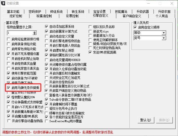Image resolution: width=178 pixels, height=136 pixels.
Task: Check 使用正则解析脚本
Action: tap(90, 40)
